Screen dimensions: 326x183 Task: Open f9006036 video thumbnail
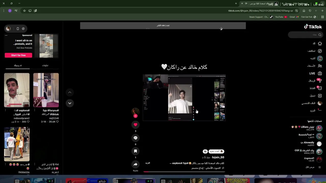[x=17, y=144]
